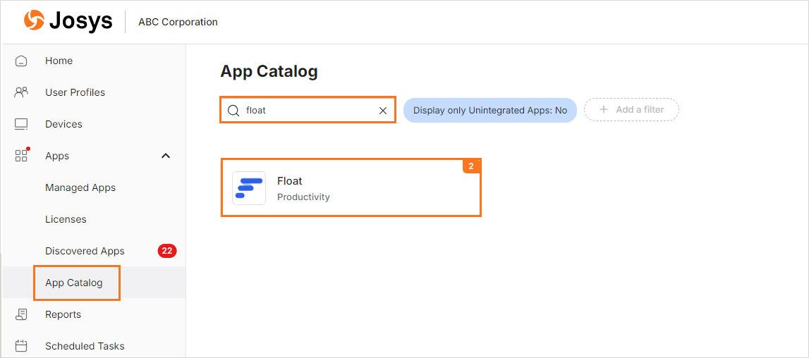Click the 22 badge on Discovered Apps

pos(167,251)
